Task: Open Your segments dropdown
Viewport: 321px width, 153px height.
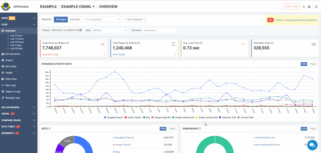Action: 103,19
